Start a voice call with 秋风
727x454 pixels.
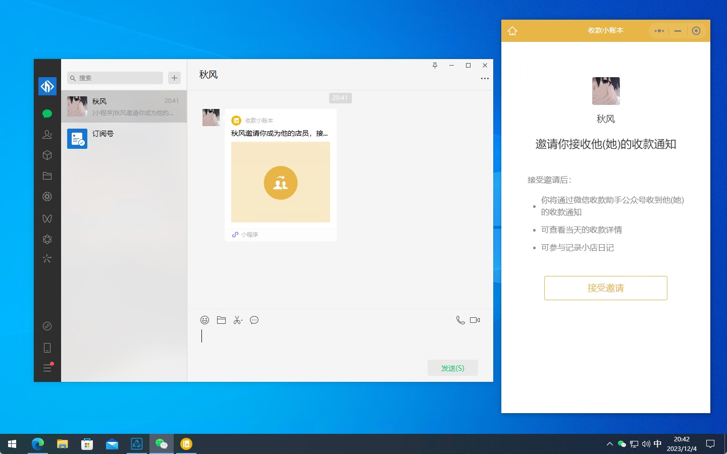pos(460,320)
